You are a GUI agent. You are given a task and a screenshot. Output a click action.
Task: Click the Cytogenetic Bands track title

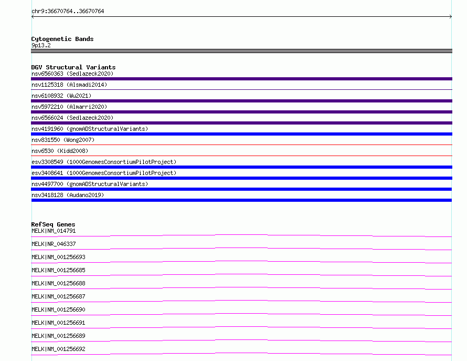coord(62,39)
